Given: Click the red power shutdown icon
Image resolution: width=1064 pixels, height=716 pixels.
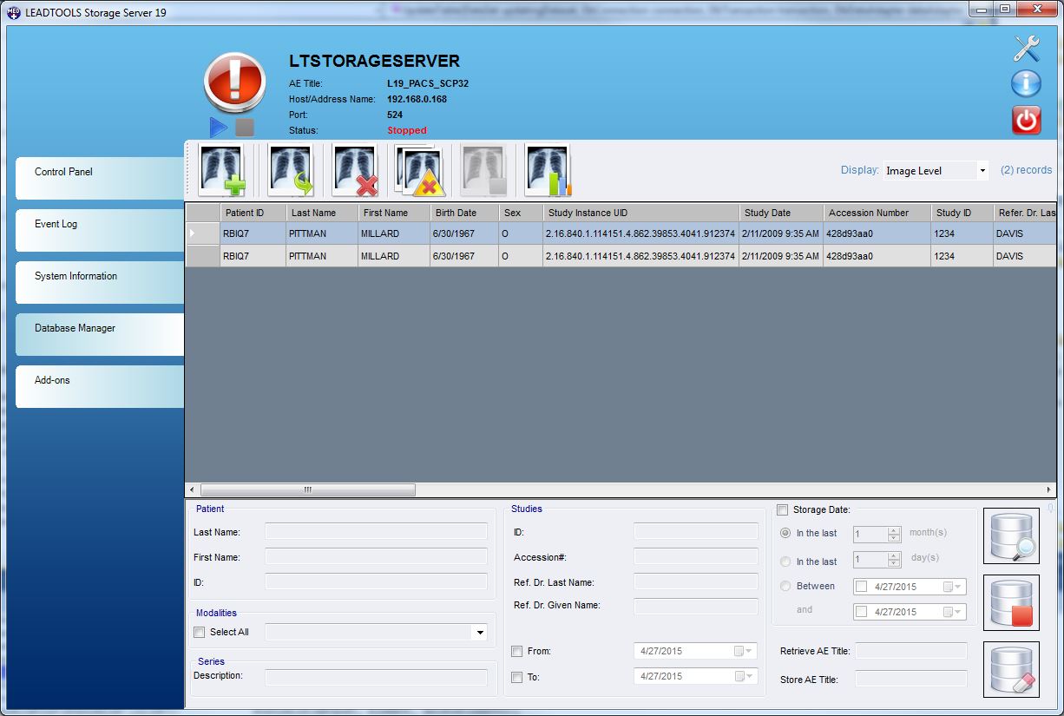Looking at the screenshot, I should click(1027, 120).
